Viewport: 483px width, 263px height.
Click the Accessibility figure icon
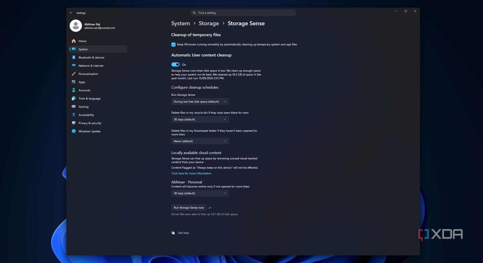[x=74, y=115]
